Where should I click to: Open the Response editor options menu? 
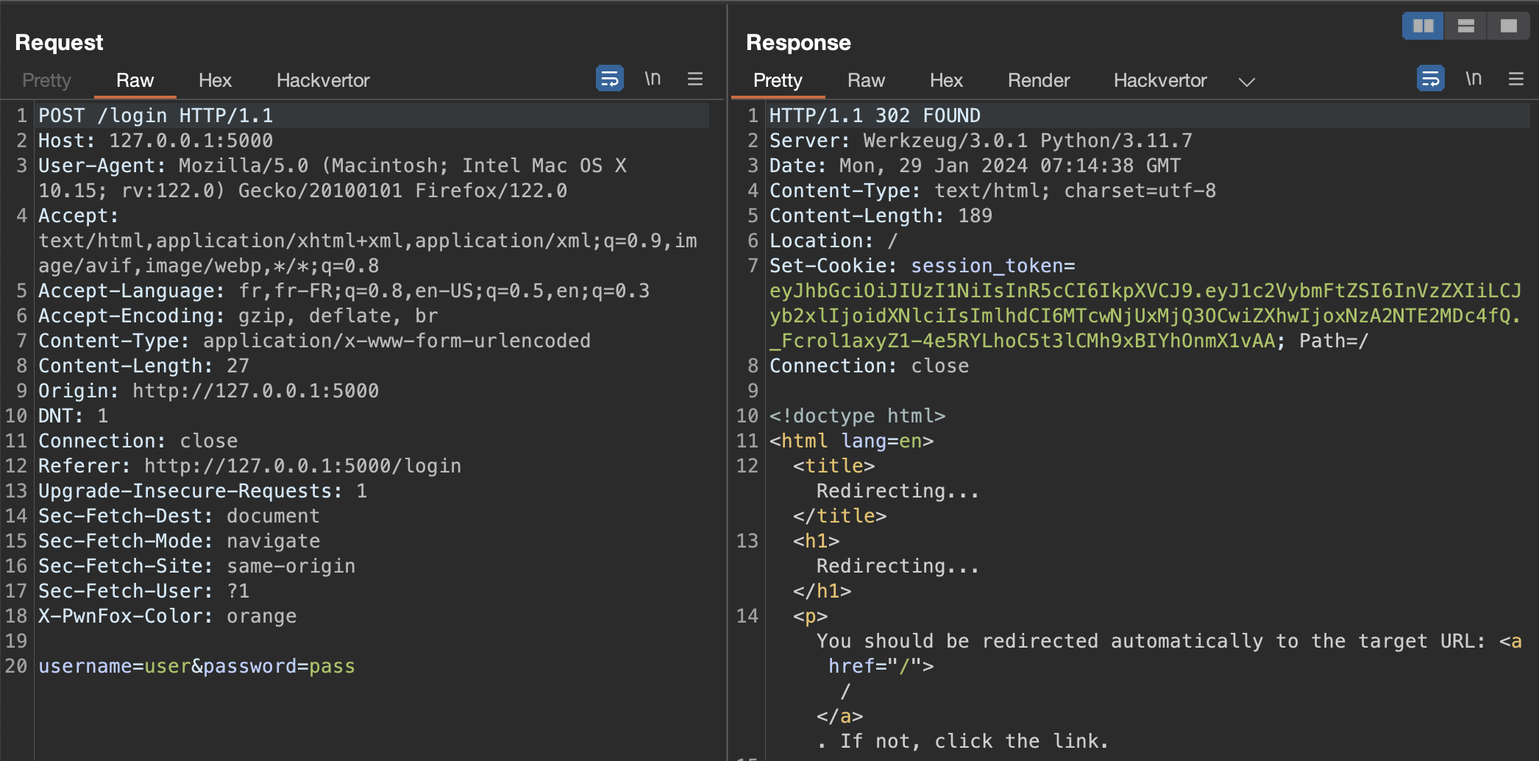[x=1517, y=79]
